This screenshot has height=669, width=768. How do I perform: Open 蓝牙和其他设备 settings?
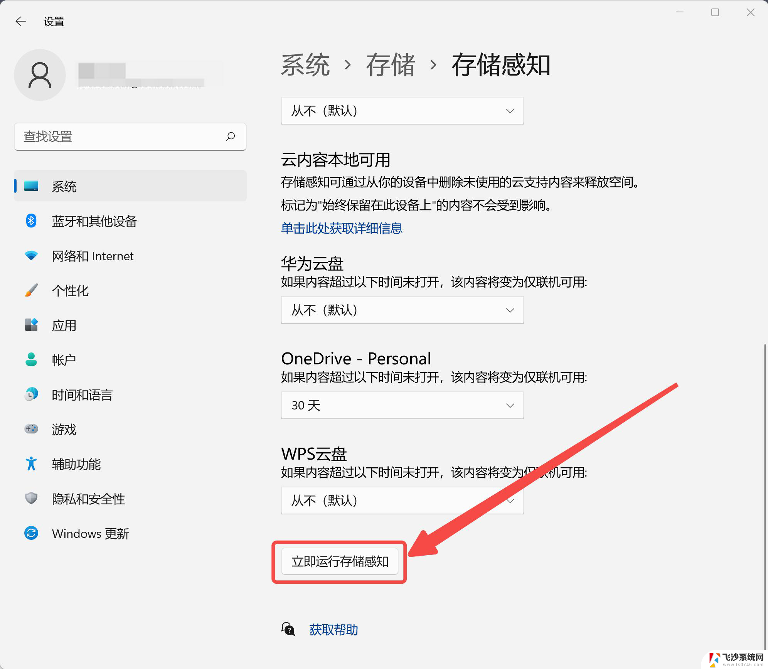(130, 221)
